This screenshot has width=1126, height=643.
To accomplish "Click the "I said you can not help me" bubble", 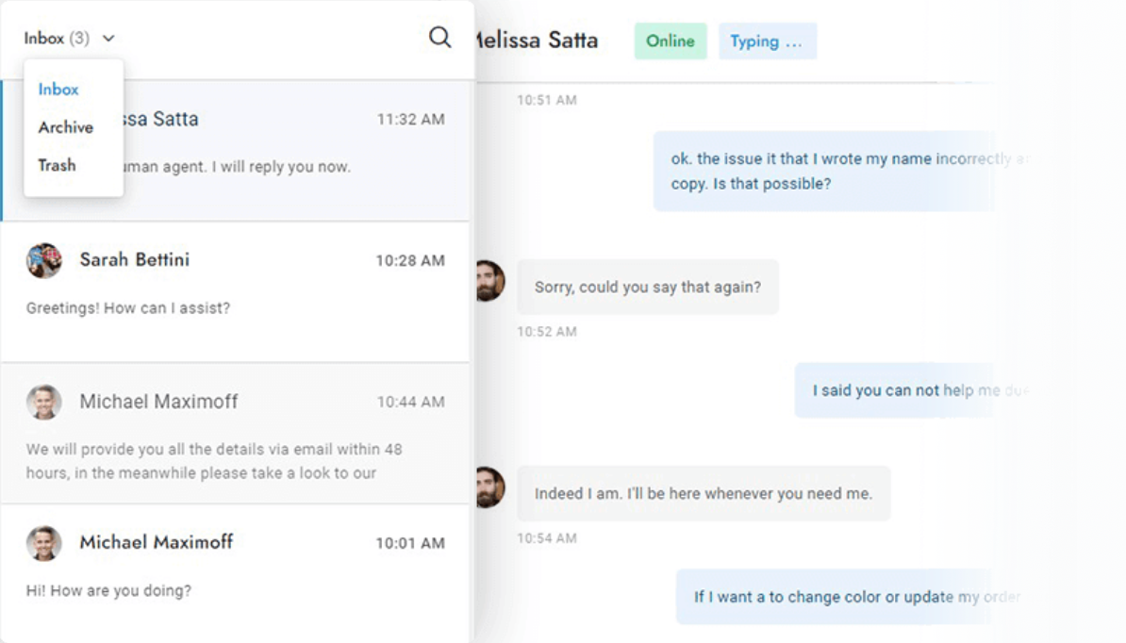I will [x=905, y=390].
